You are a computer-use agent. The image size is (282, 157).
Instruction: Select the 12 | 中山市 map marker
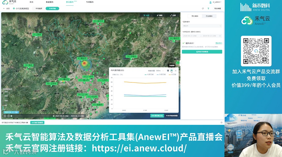coord(92,97)
